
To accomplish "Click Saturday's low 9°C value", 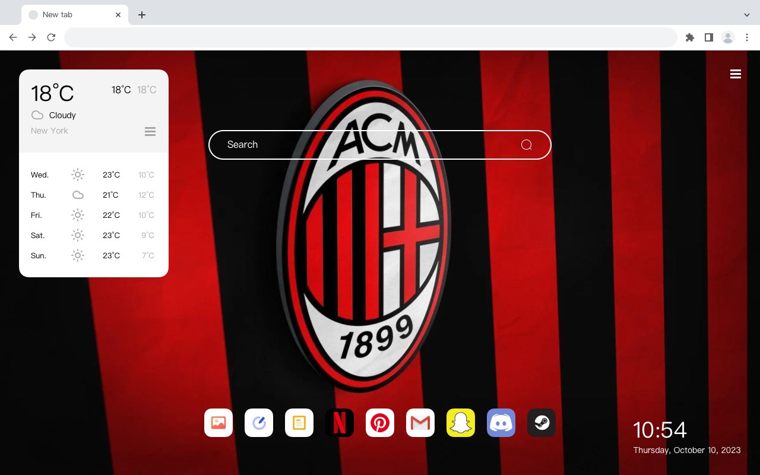I will 148,235.
